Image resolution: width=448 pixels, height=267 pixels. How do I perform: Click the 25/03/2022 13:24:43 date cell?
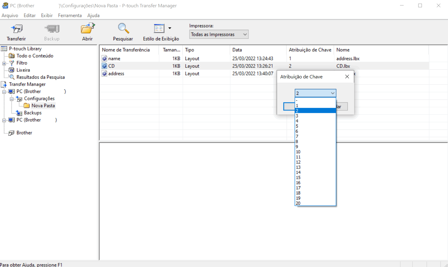coord(253,59)
